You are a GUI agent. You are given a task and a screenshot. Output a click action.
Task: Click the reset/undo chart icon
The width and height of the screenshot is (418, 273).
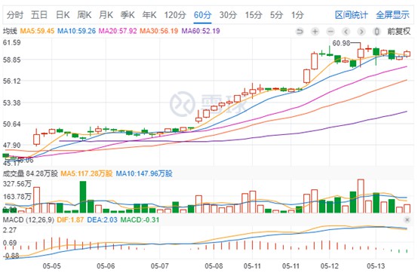click(300, 32)
